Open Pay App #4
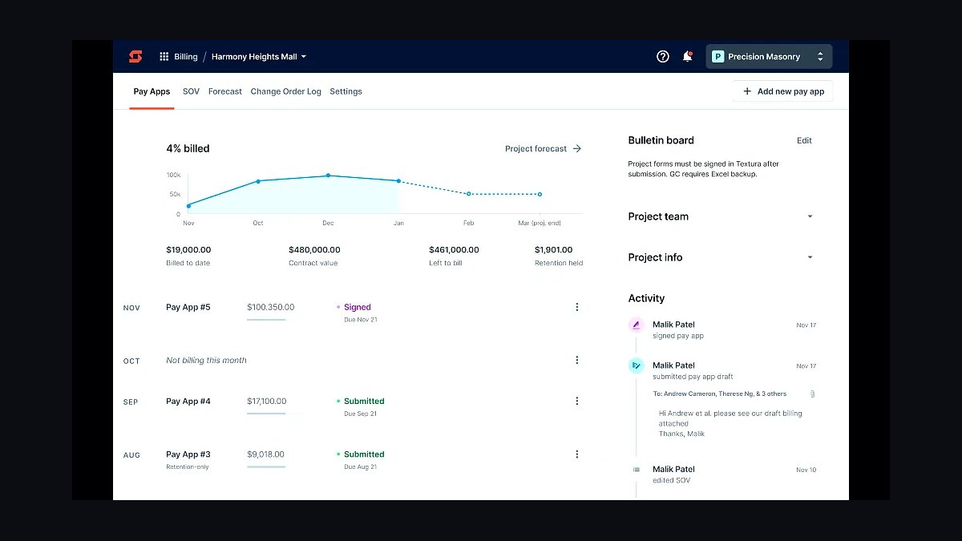Screen dimensions: 962x541 (x=188, y=401)
